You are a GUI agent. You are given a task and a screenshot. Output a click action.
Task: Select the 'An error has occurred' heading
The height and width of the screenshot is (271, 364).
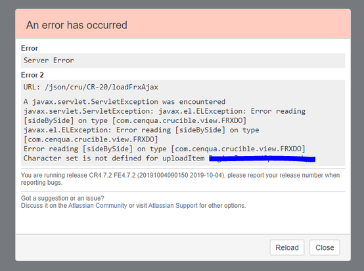point(77,25)
